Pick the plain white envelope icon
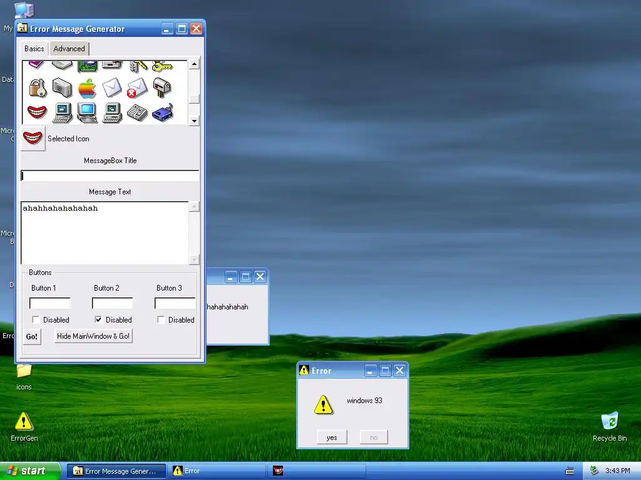This screenshot has height=480, width=641. (111, 87)
